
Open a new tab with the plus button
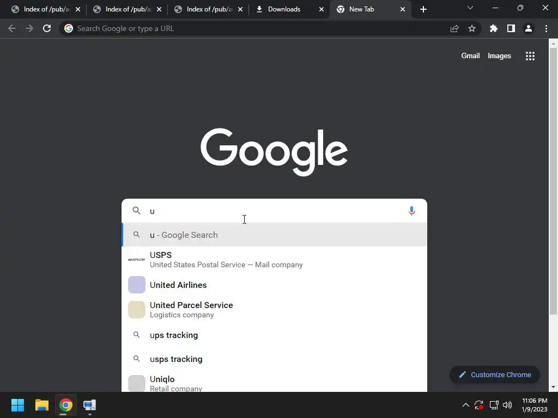coord(423,9)
